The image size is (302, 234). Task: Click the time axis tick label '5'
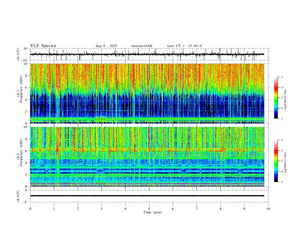click(149, 209)
